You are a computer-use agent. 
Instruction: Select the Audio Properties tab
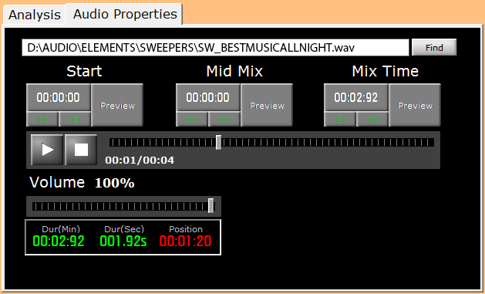[x=125, y=14]
